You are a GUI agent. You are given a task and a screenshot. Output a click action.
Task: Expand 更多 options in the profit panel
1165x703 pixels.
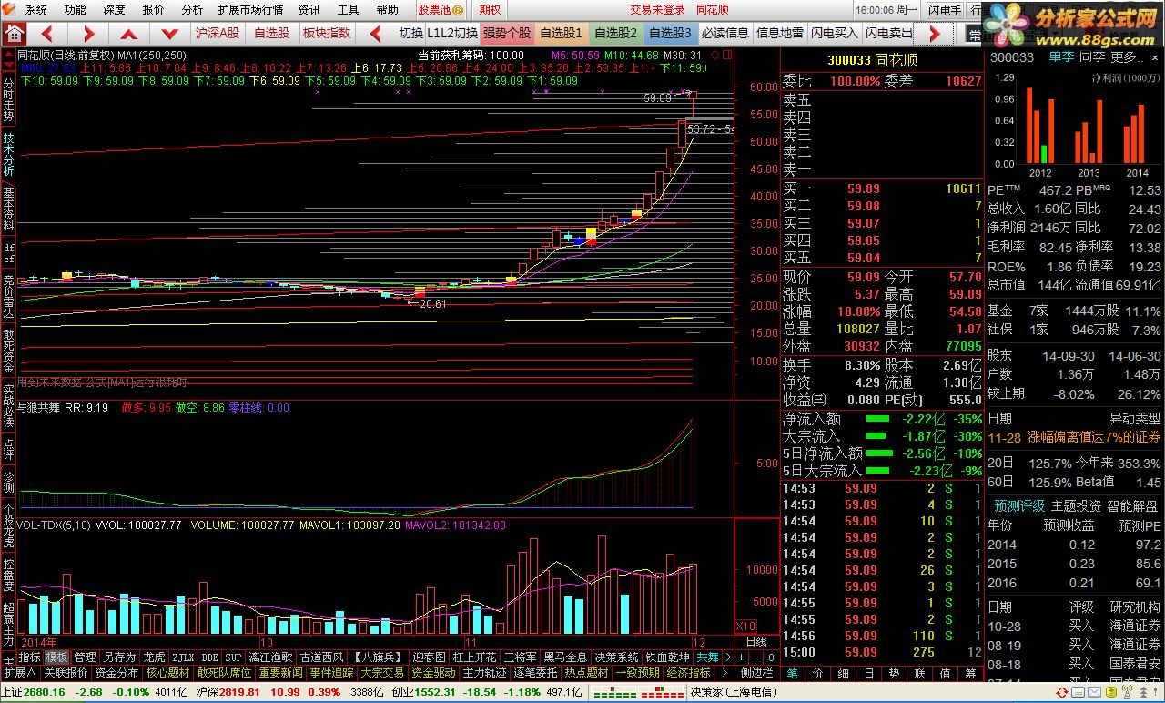1128,57
